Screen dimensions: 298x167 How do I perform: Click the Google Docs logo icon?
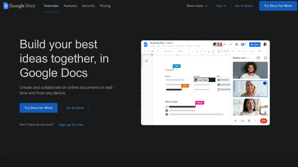click(x=6, y=6)
